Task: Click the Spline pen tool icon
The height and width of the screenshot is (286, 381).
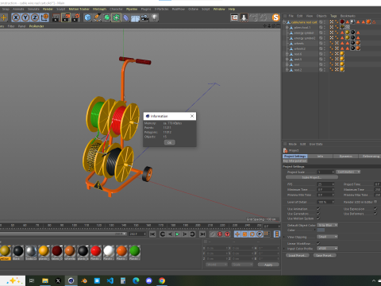Action: click(97, 17)
